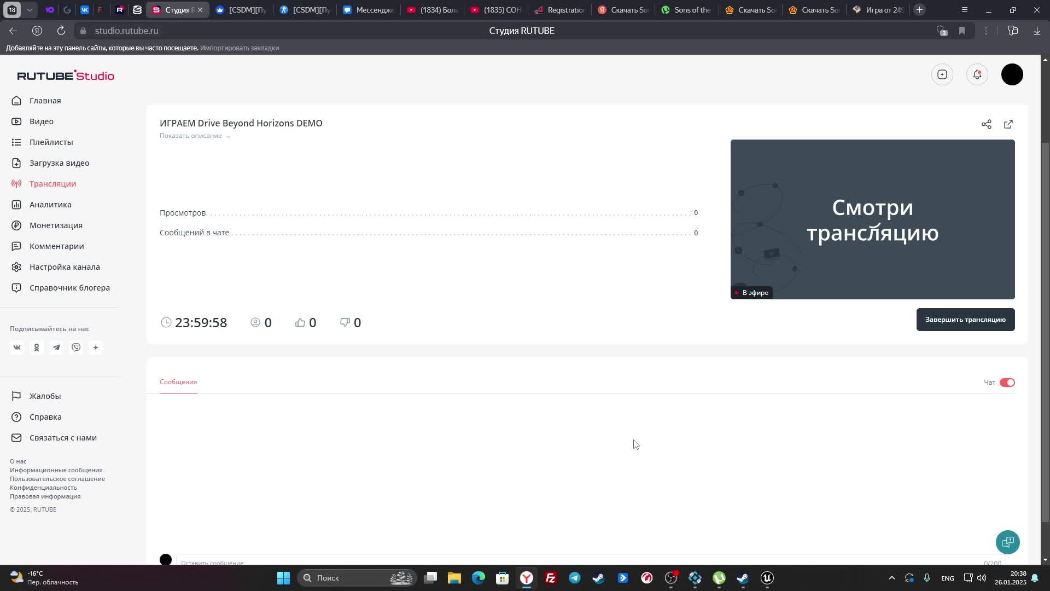Select the Сообщения tab
The image size is (1050, 591).
178,382
